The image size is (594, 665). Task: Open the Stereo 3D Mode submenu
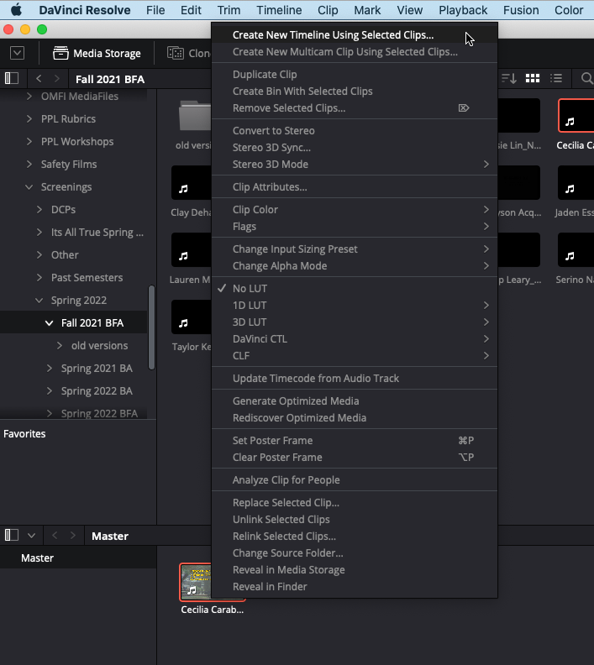click(355, 164)
